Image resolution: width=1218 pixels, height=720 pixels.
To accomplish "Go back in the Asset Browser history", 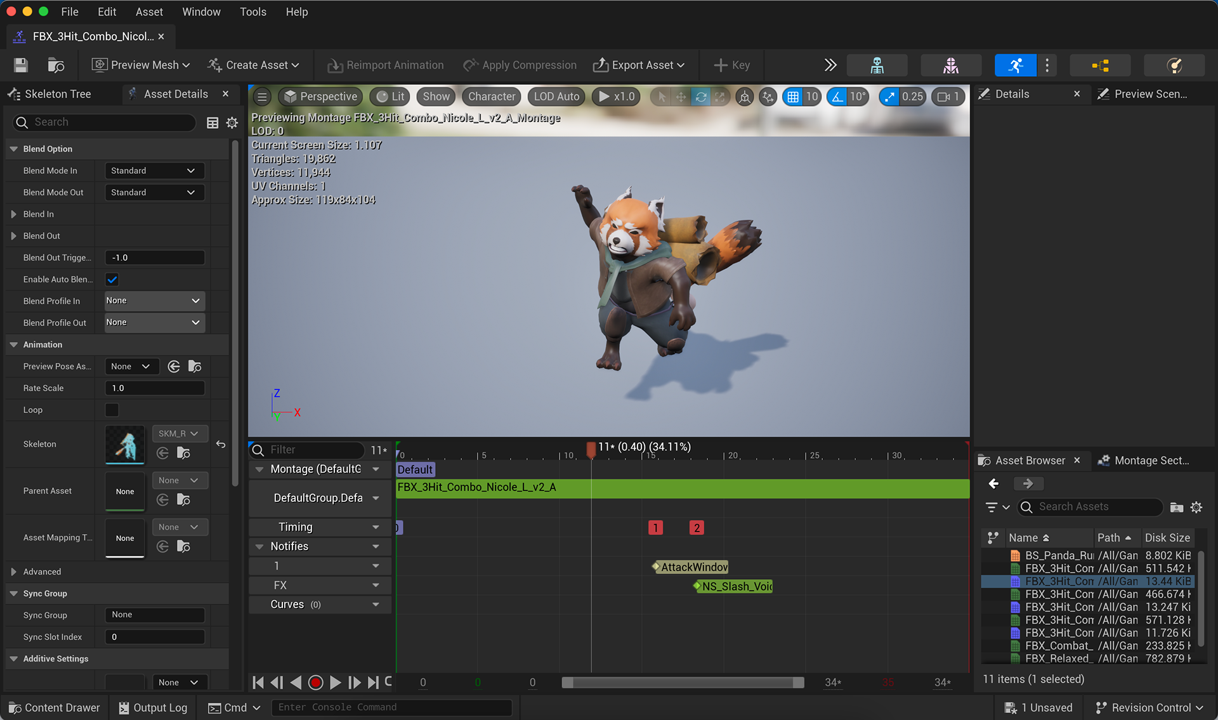I will (x=994, y=483).
